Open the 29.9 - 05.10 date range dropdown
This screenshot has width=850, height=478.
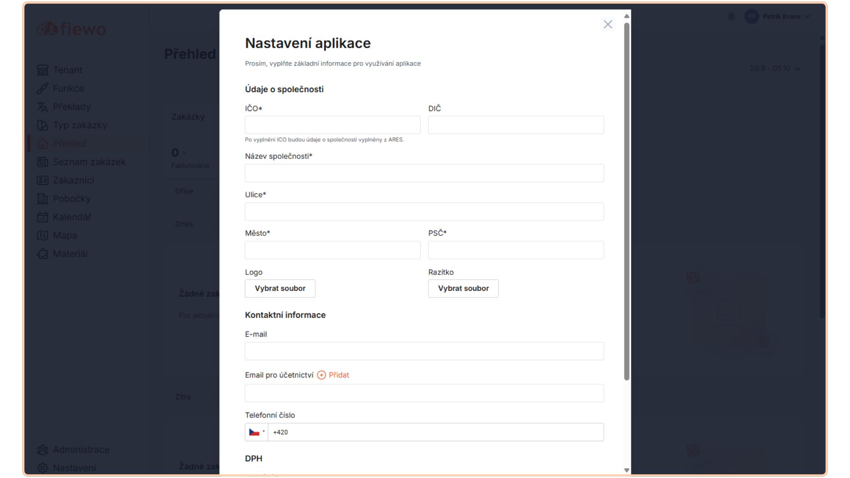tap(775, 69)
